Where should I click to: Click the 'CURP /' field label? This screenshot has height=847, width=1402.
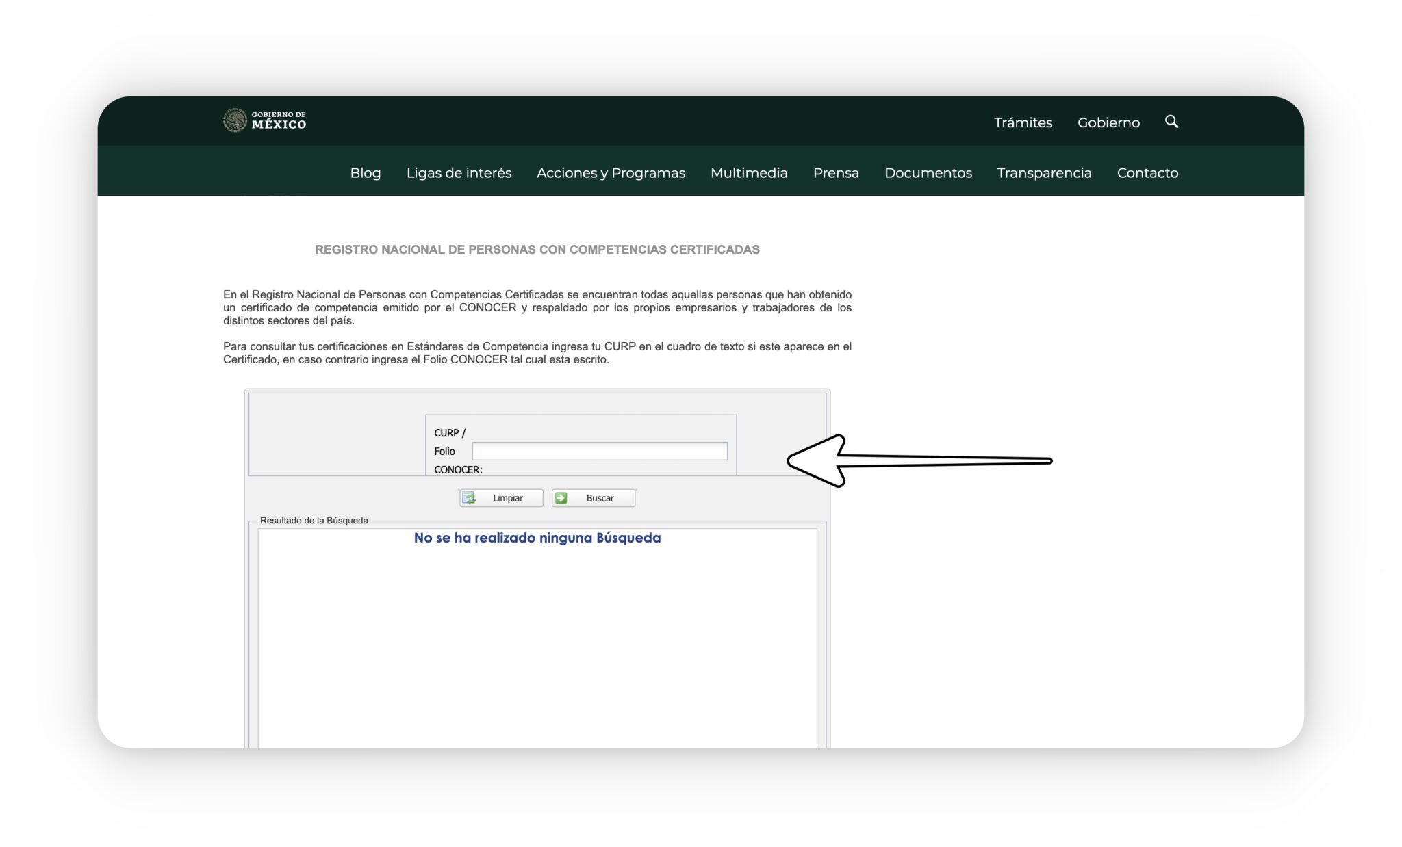[x=450, y=433]
